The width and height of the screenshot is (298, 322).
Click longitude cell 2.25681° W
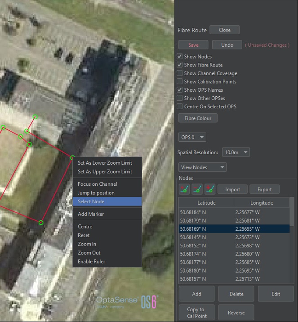[x=262, y=220]
